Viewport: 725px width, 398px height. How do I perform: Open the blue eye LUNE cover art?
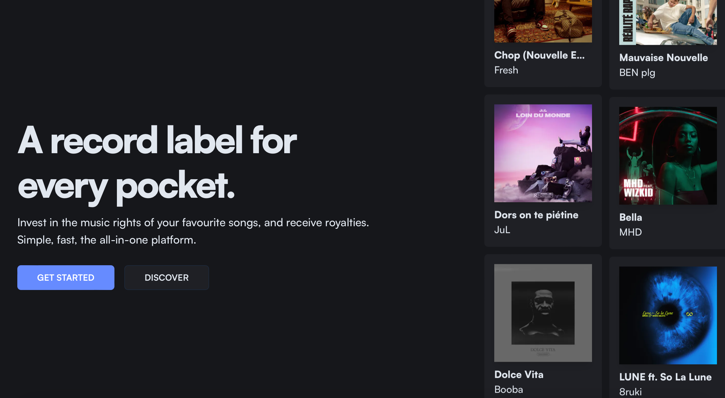tap(668, 315)
